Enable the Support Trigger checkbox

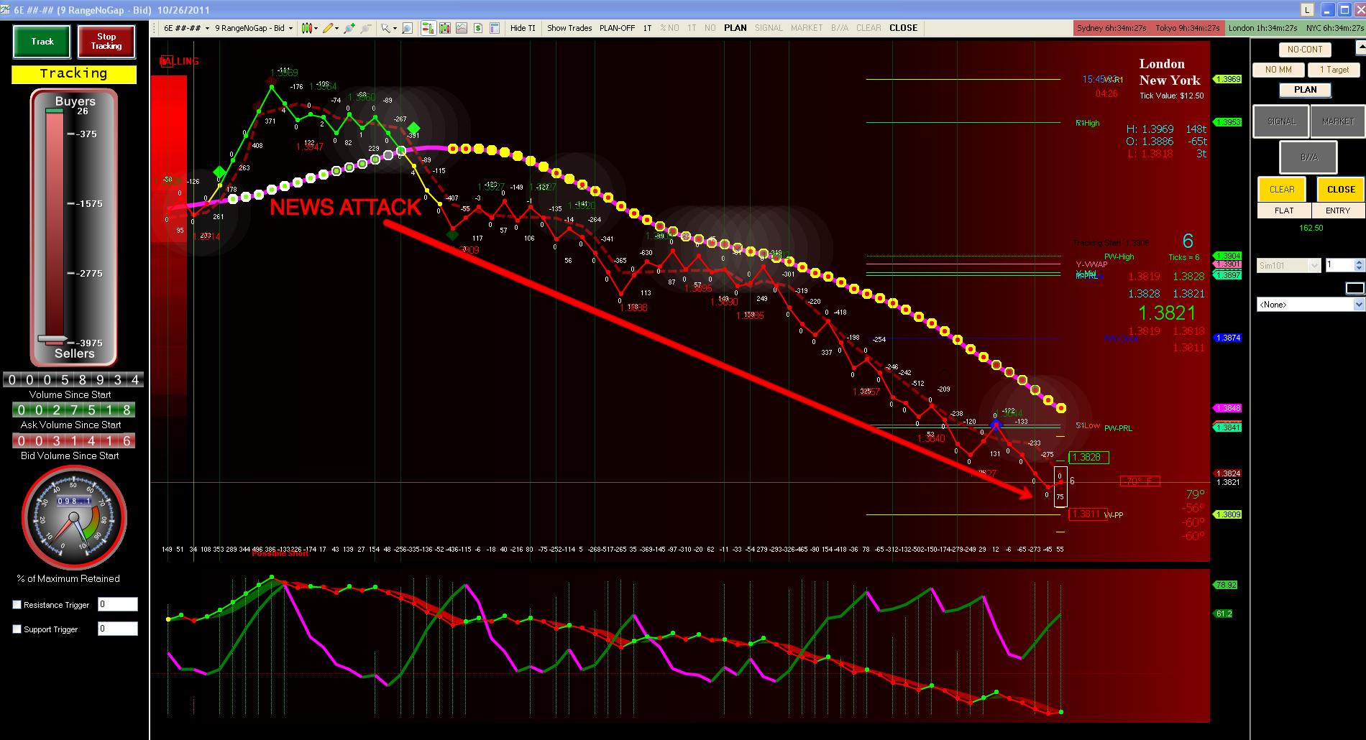point(17,629)
